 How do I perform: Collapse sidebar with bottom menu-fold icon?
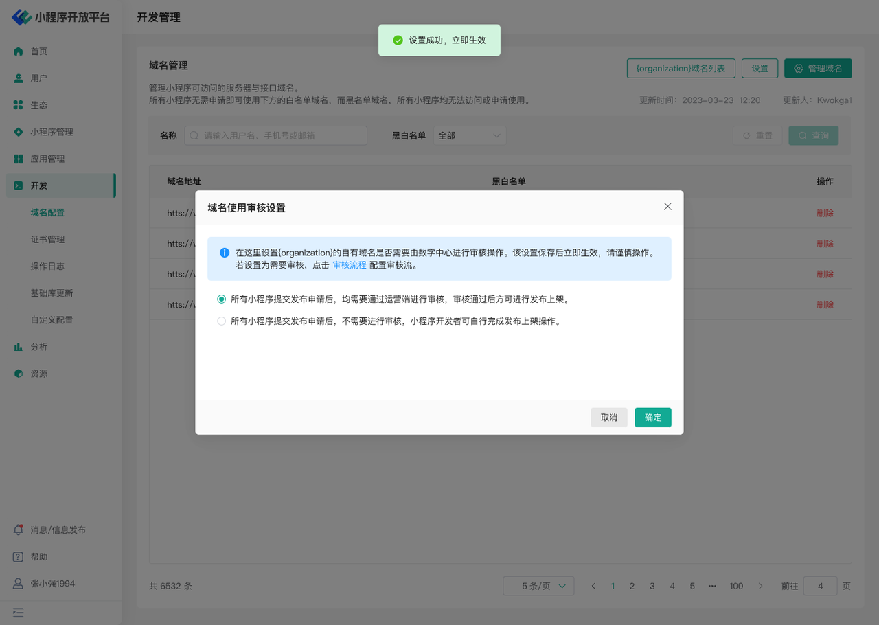(x=19, y=613)
